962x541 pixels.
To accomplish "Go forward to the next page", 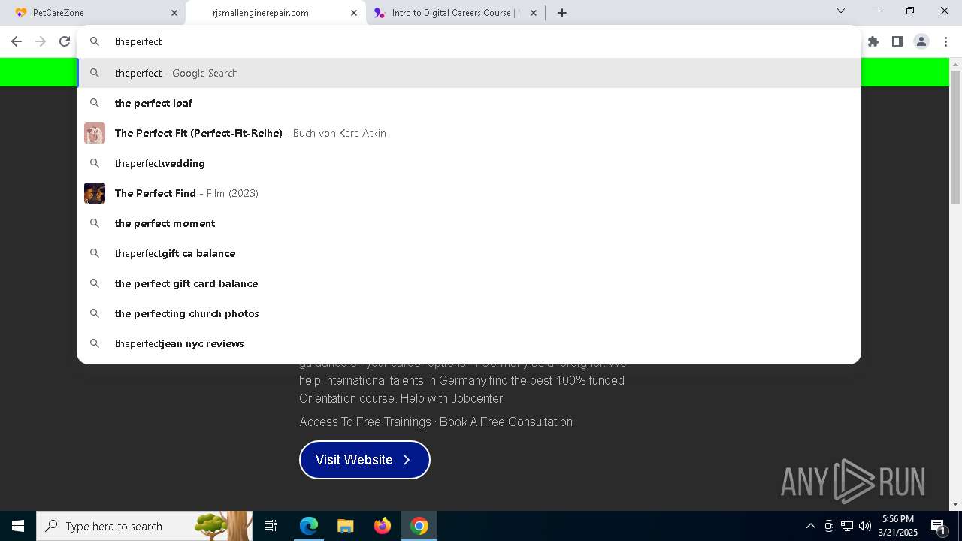I will click(41, 41).
